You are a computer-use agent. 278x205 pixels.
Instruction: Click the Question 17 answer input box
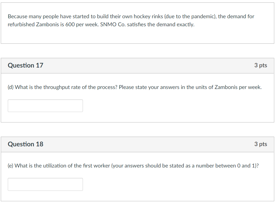coord(45,106)
